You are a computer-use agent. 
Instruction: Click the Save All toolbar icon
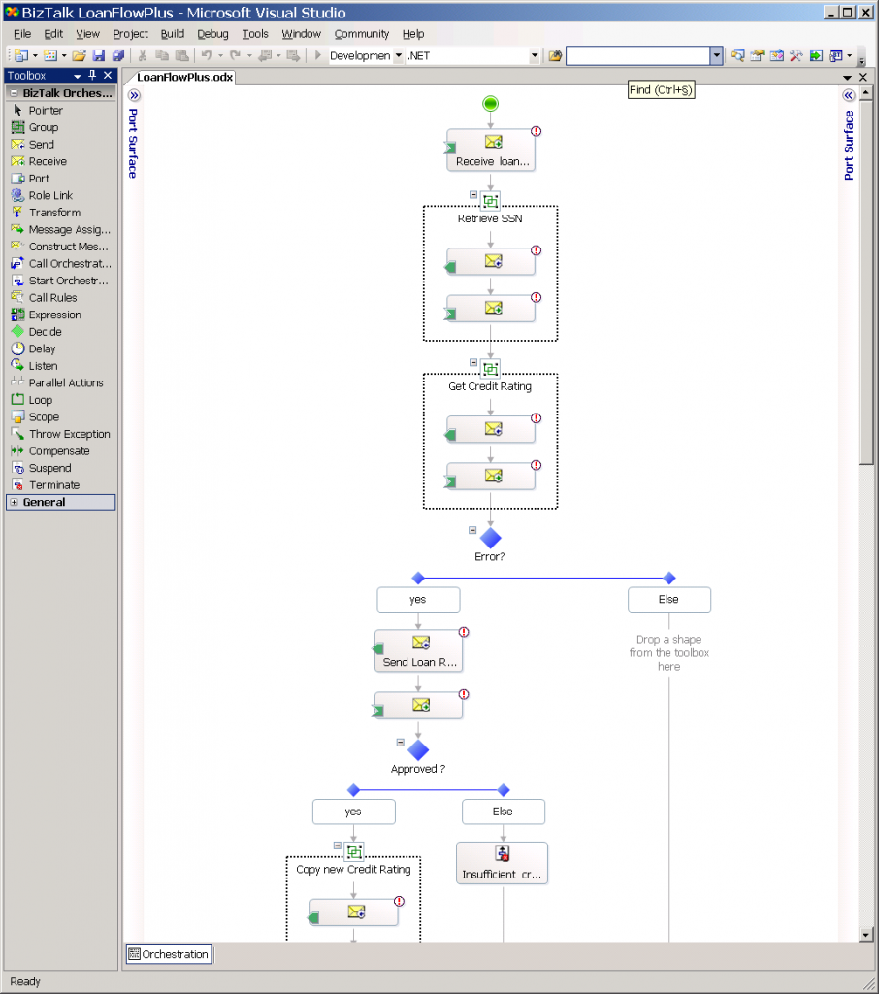117,55
